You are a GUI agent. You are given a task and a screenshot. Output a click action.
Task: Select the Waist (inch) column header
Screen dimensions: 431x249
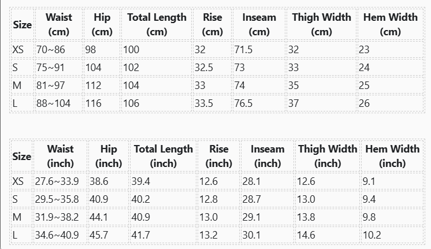tap(60, 156)
